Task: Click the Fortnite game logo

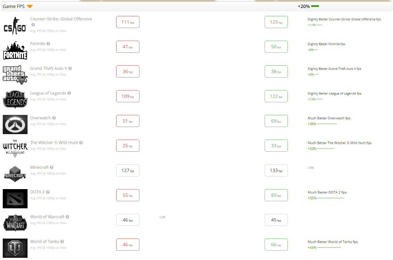Action: click(15, 50)
